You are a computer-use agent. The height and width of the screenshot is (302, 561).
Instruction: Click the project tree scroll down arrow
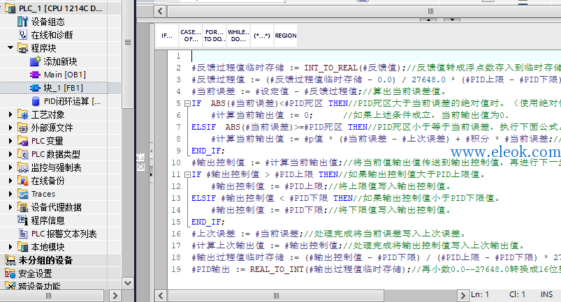(128, 283)
